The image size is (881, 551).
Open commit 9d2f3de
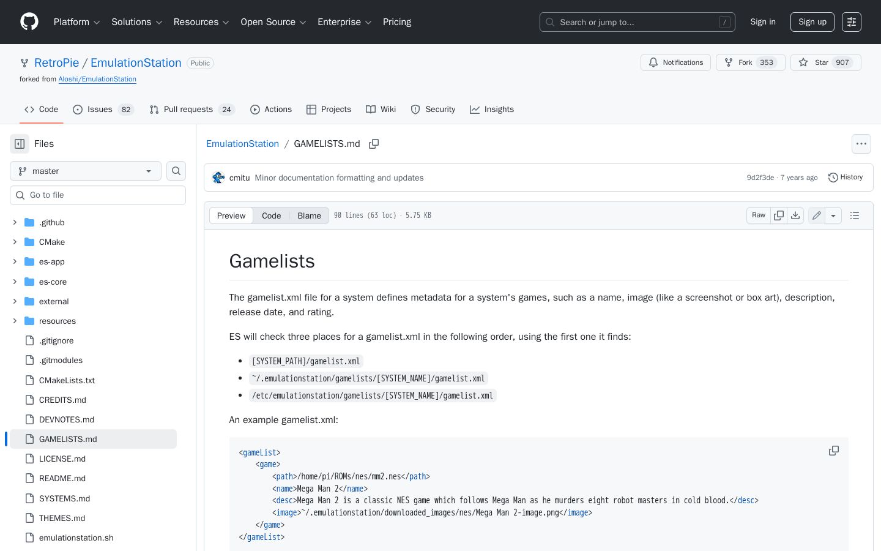(760, 178)
